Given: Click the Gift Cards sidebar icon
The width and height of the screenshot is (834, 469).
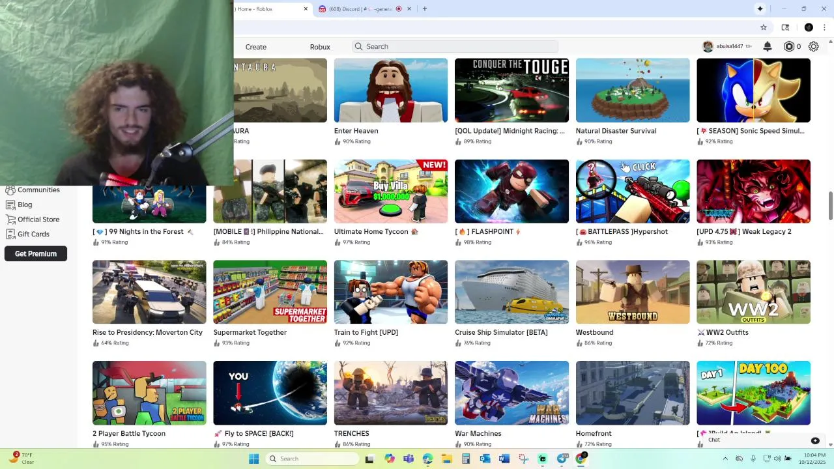Looking at the screenshot, I should click(10, 234).
